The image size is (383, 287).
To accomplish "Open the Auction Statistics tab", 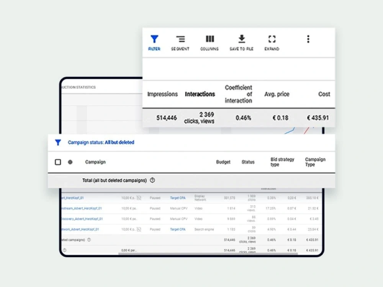I will click(79, 87).
